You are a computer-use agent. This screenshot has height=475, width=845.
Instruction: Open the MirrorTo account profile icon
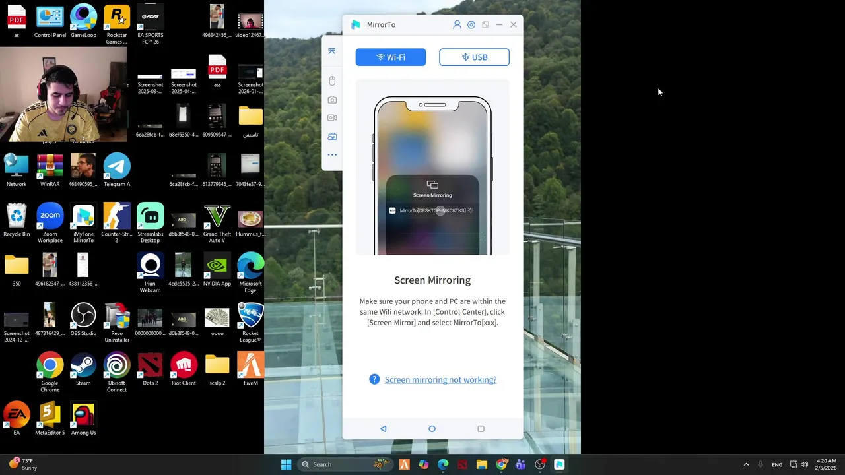457,24
